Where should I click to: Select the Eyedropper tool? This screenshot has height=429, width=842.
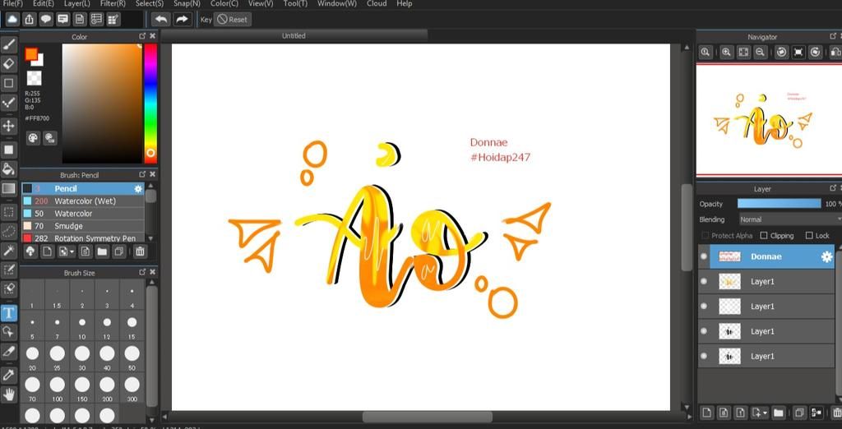(x=8, y=375)
